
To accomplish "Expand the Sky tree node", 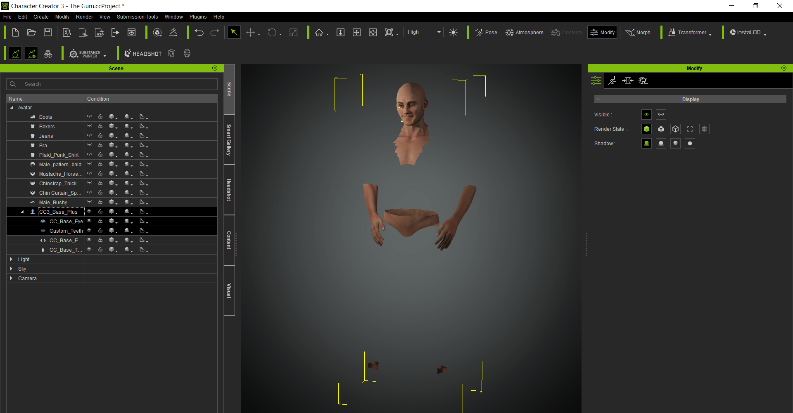I will pos(11,269).
